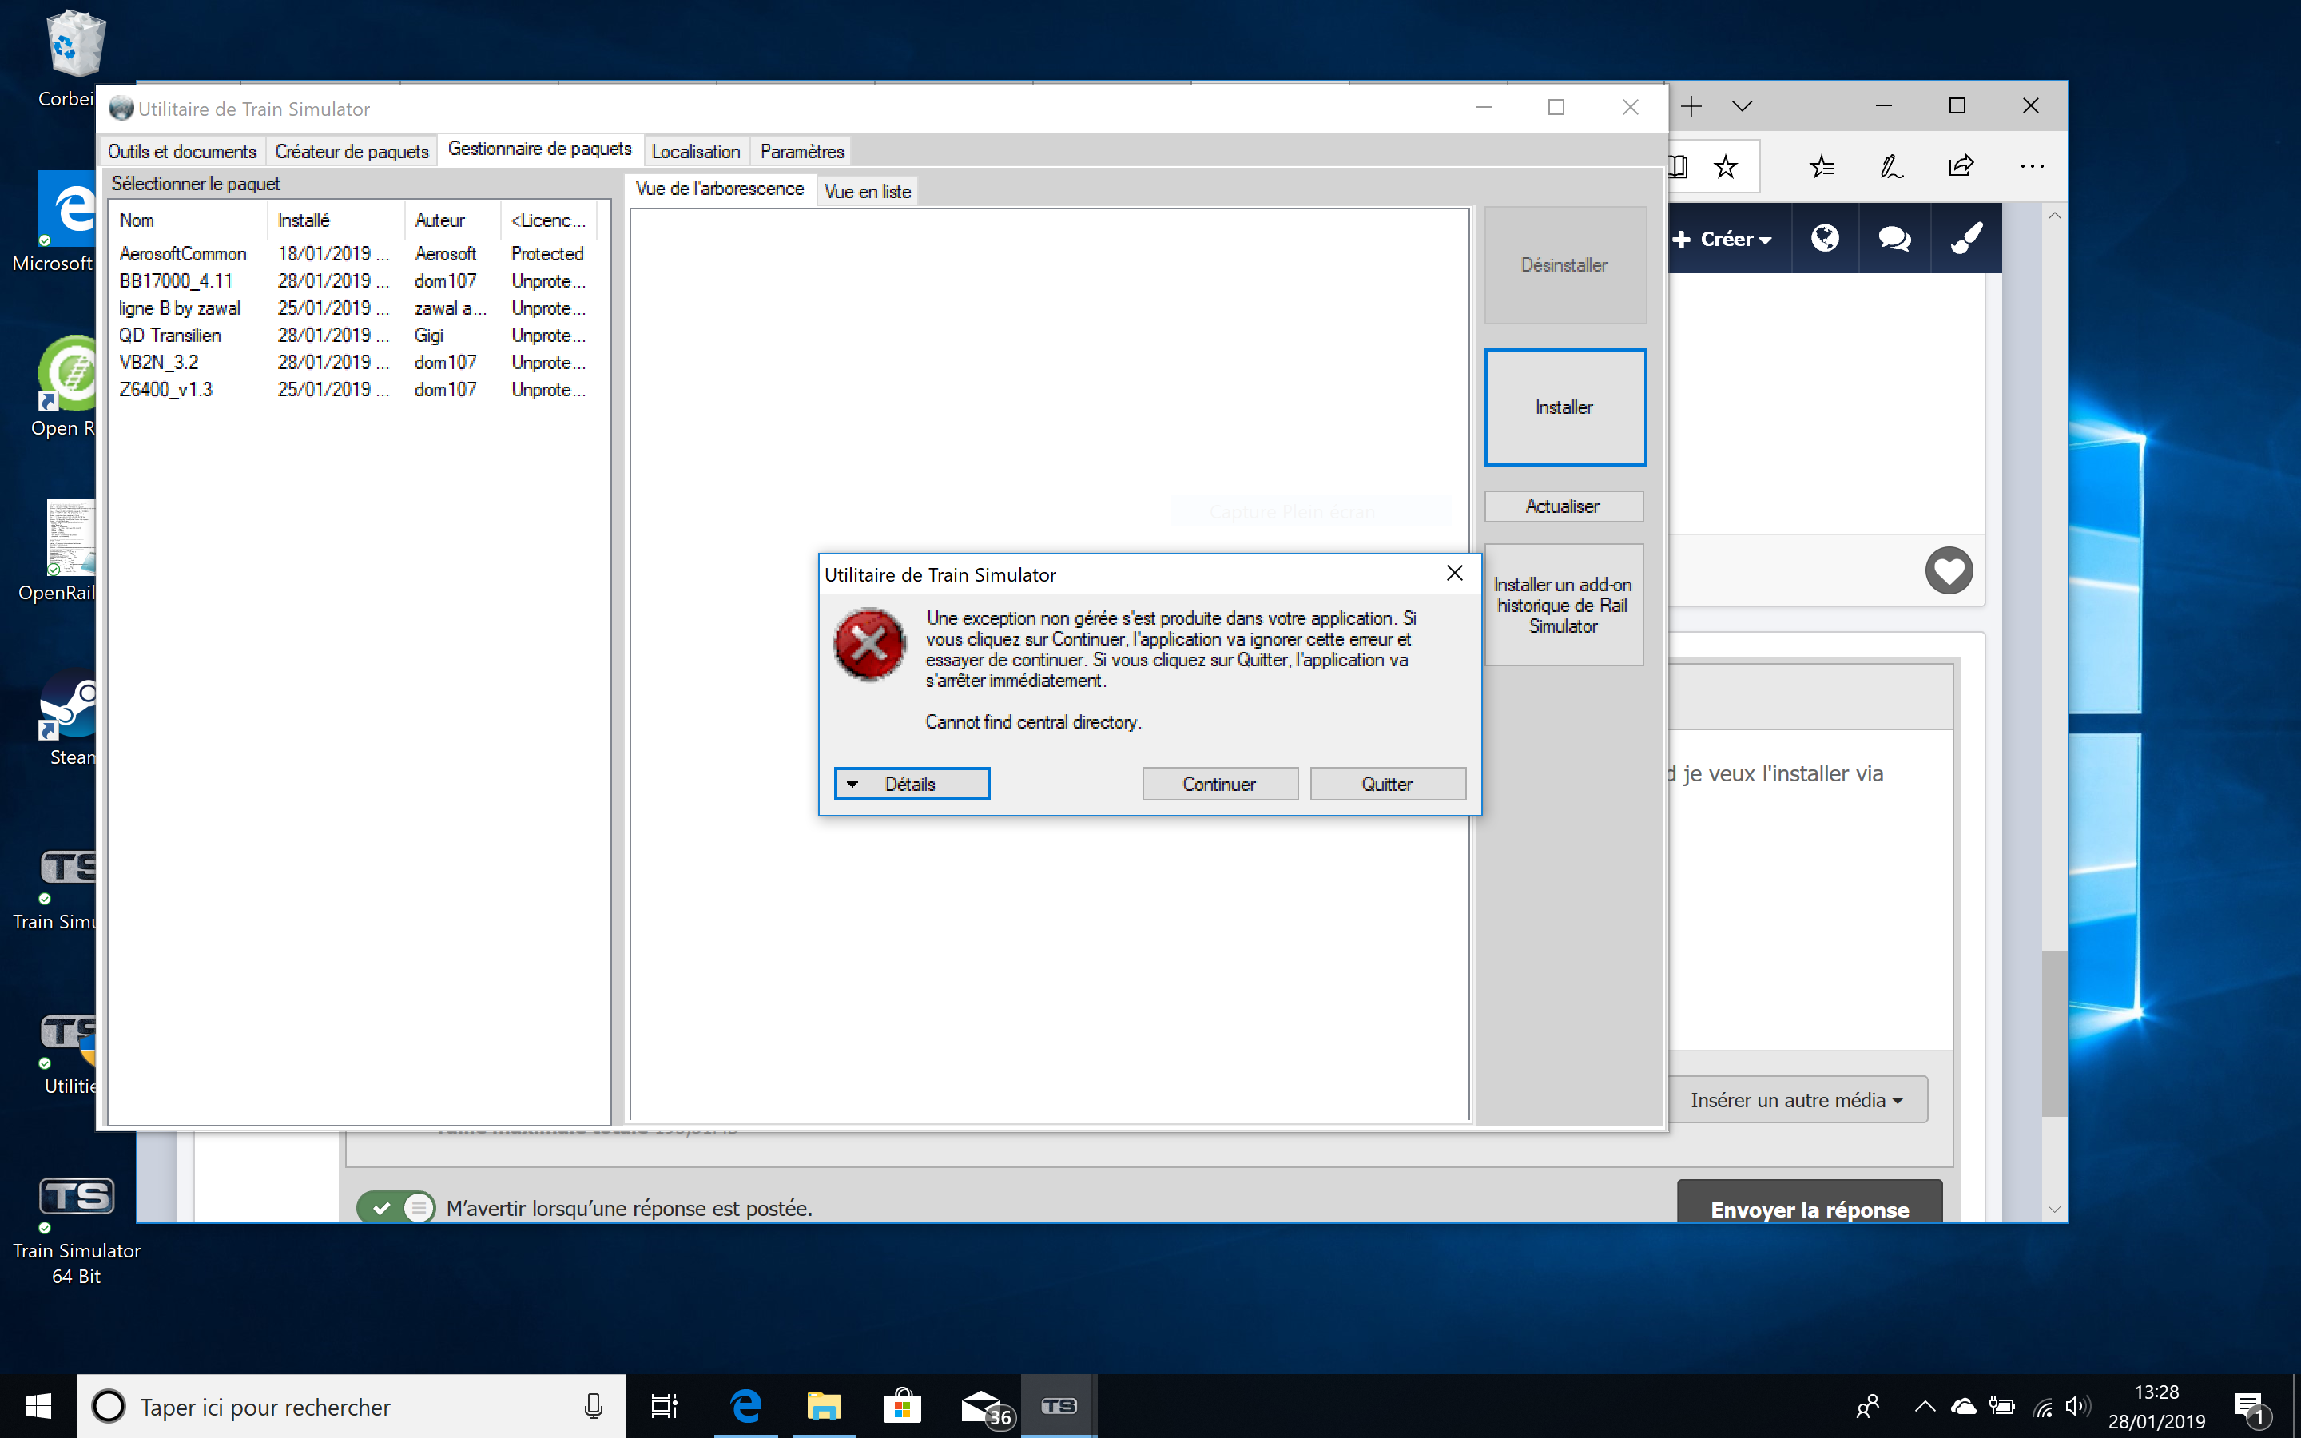Image resolution: width=2301 pixels, height=1438 pixels.
Task: Open Edge tab list chevron dropdown
Action: 1742,106
